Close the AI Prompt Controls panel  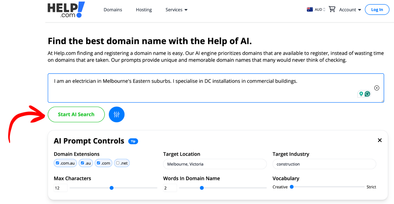(x=380, y=140)
